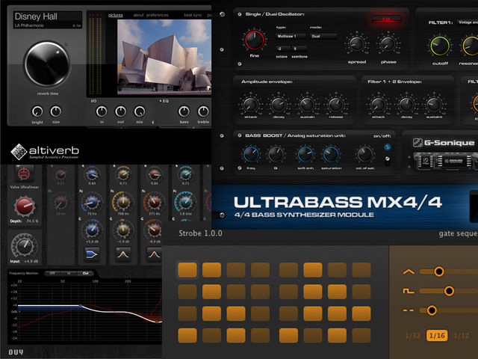The height and width of the screenshot is (359, 478).
Task: Click the Strobe pulse-shape icon
Action: (409, 291)
